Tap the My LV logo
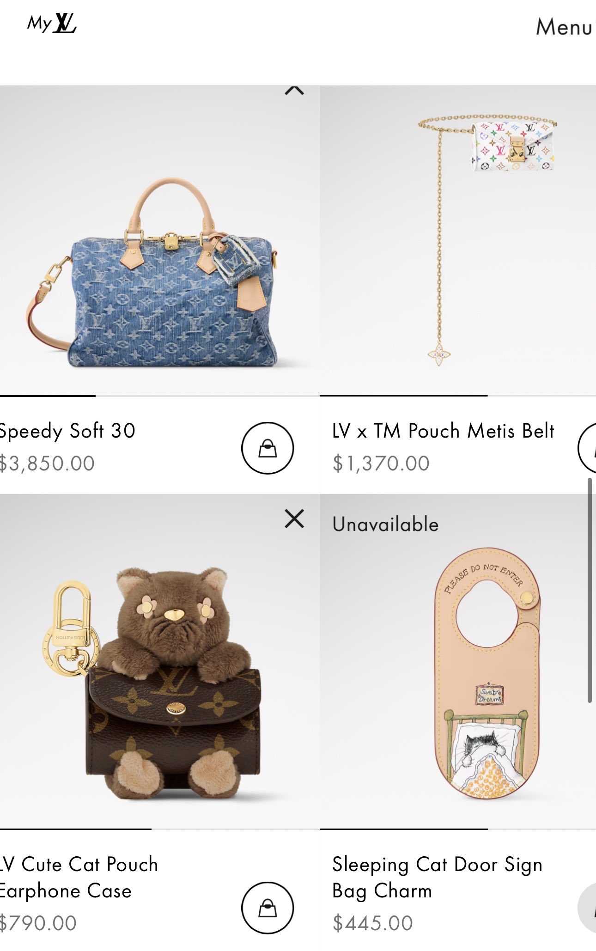This screenshot has height=951, width=596. [52, 23]
